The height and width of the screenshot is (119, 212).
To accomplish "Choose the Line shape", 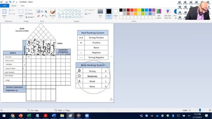I will (x=60, y=10).
